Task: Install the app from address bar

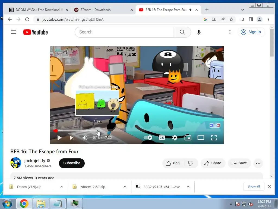Action: [214, 19]
